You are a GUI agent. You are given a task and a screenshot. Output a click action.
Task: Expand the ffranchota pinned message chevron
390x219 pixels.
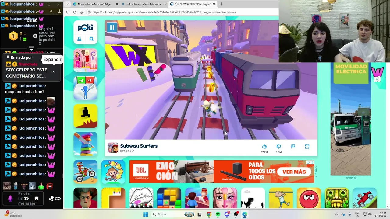tap(54, 71)
